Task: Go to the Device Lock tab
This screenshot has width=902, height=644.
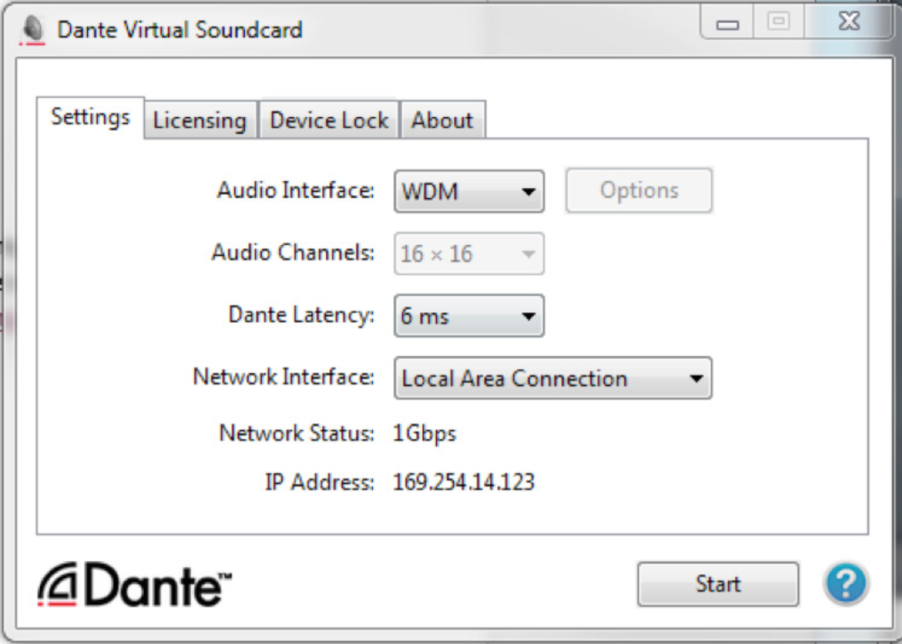Action: pyautogui.click(x=329, y=120)
